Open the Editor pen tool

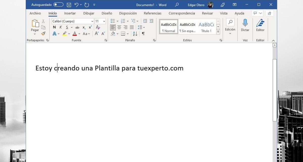[x=260, y=23]
